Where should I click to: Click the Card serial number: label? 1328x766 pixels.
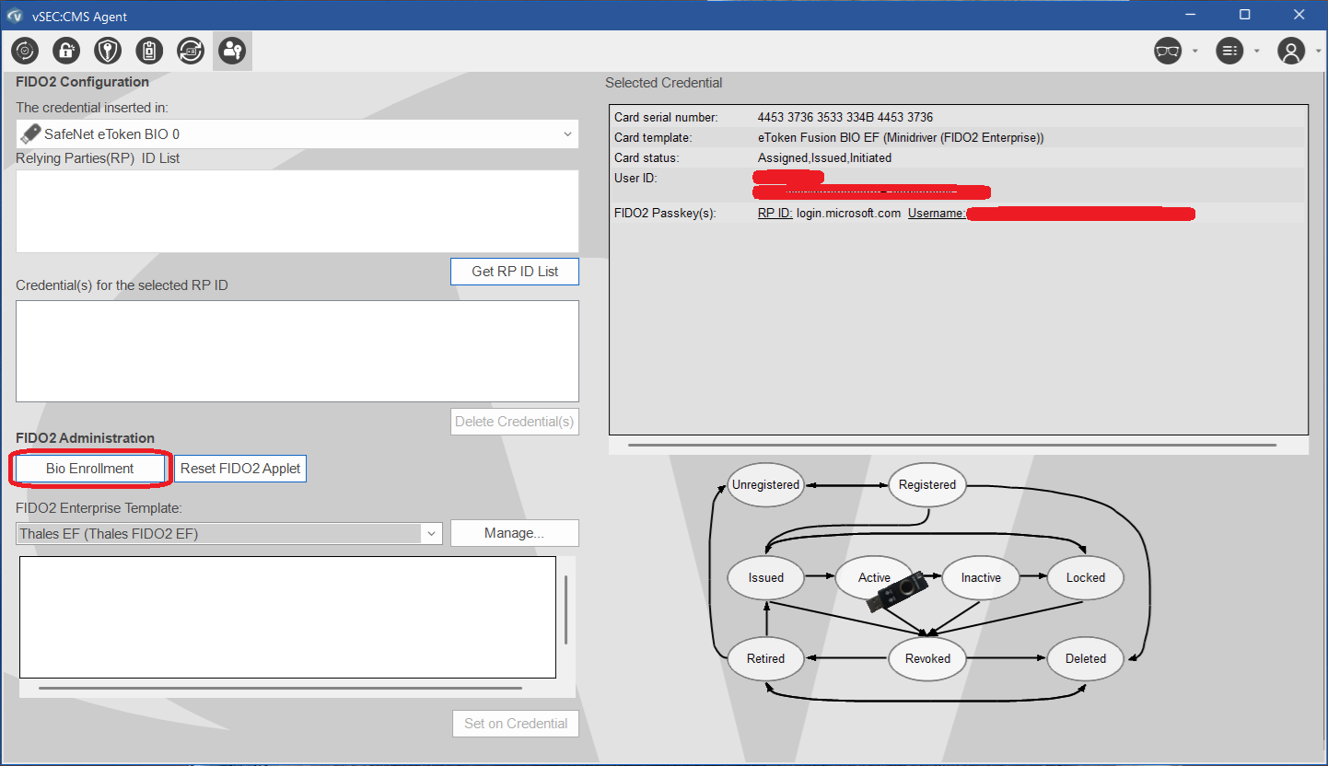click(666, 117)
